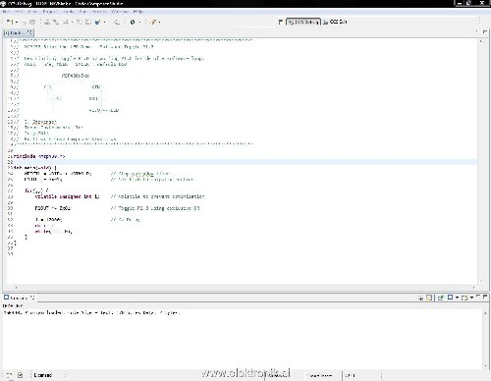Click the editor vertical scrollbar

(481, 161)
